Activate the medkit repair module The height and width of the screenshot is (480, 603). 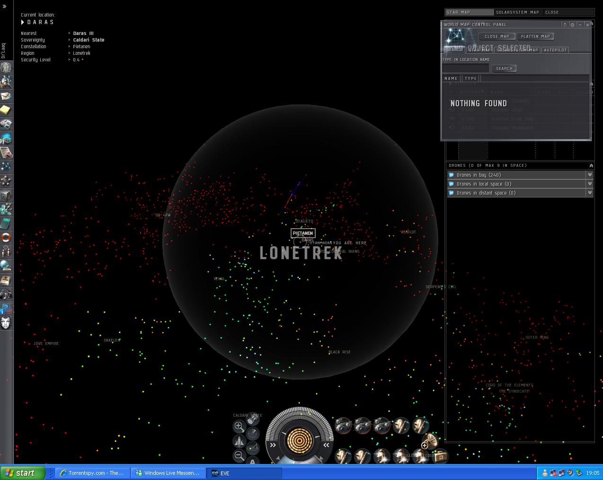[x=440, y=456]
